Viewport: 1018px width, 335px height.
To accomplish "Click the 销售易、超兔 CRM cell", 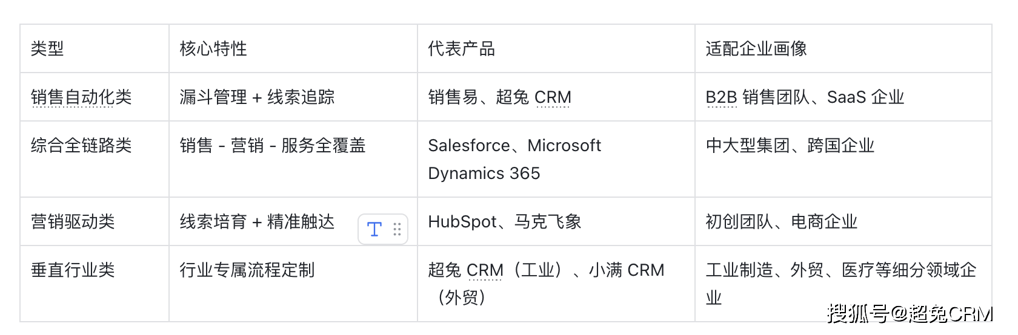I will click(x=499, y=97).
